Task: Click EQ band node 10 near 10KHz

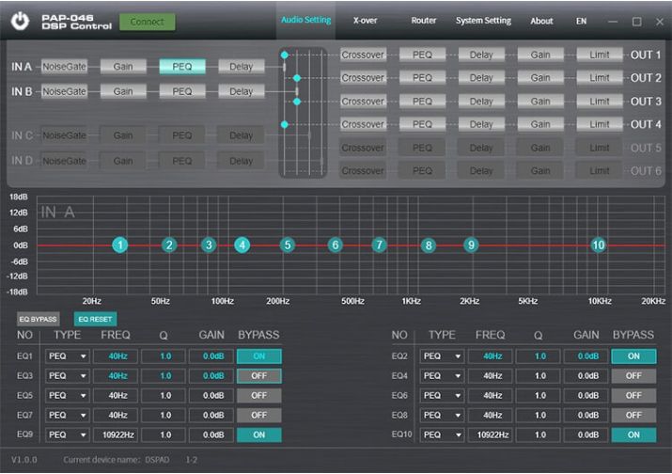Action: point(598,245)
